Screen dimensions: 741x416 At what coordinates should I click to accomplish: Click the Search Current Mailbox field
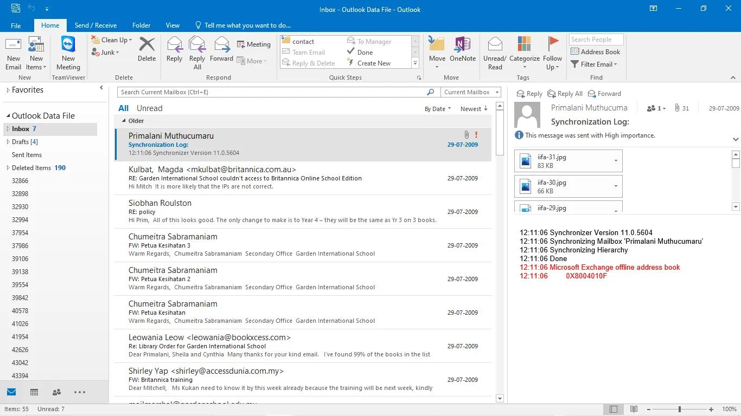[x=271, y=92]
